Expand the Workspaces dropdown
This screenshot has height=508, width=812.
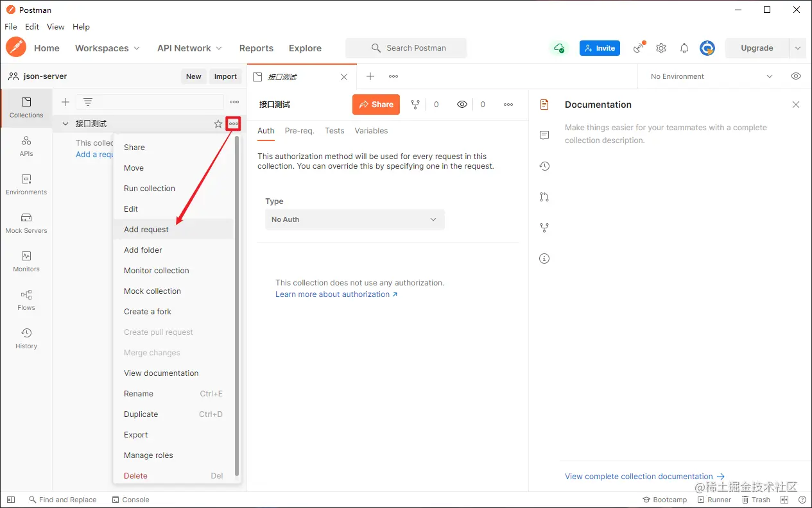pyautogui.click(x=107, y=48)
